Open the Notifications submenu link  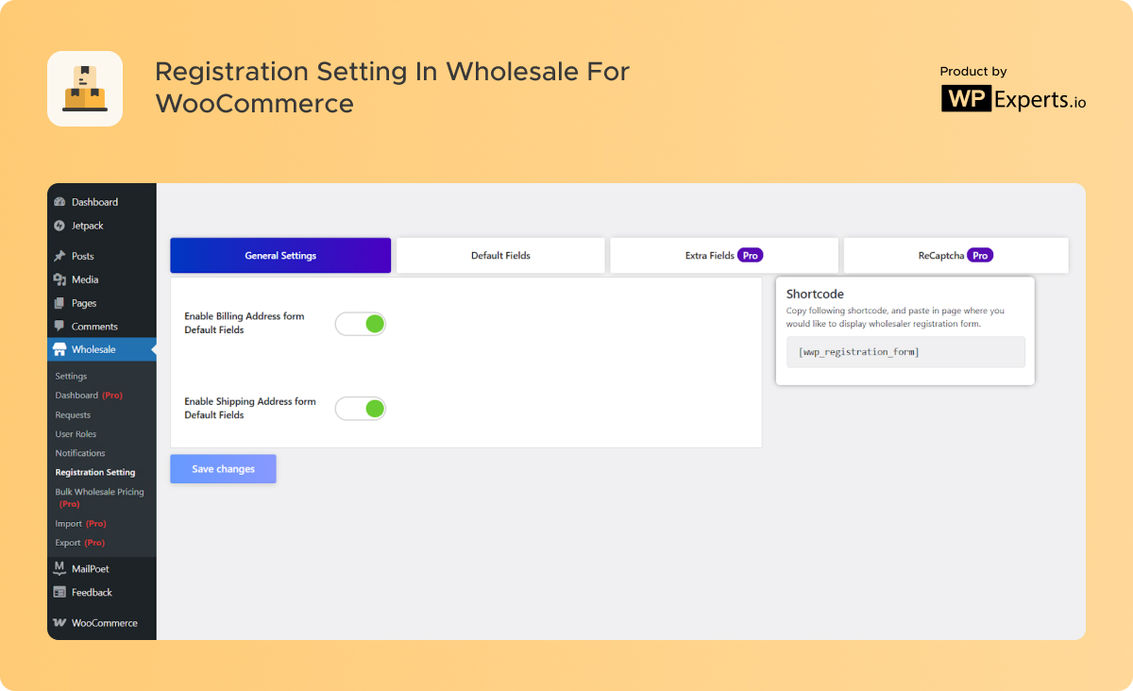(x=80, y=453)
